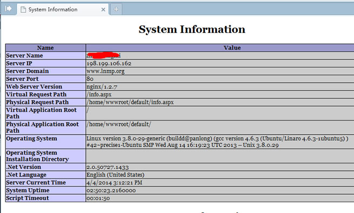Click the Operating System row label
This screenshot has height=213, width=354.
31,138
